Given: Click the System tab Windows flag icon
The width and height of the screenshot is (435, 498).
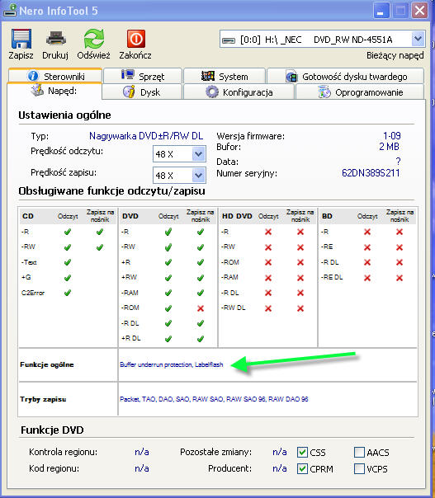Looking at the screenshot, I should [x=208, y=76].
